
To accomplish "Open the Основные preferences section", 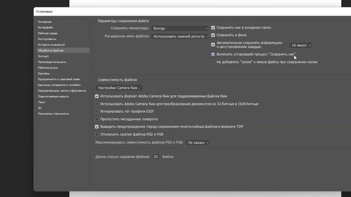I will click(44, 22).
